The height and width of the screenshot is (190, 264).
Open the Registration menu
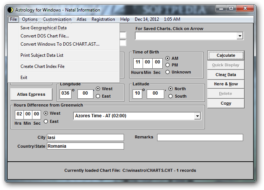(103, 19)
